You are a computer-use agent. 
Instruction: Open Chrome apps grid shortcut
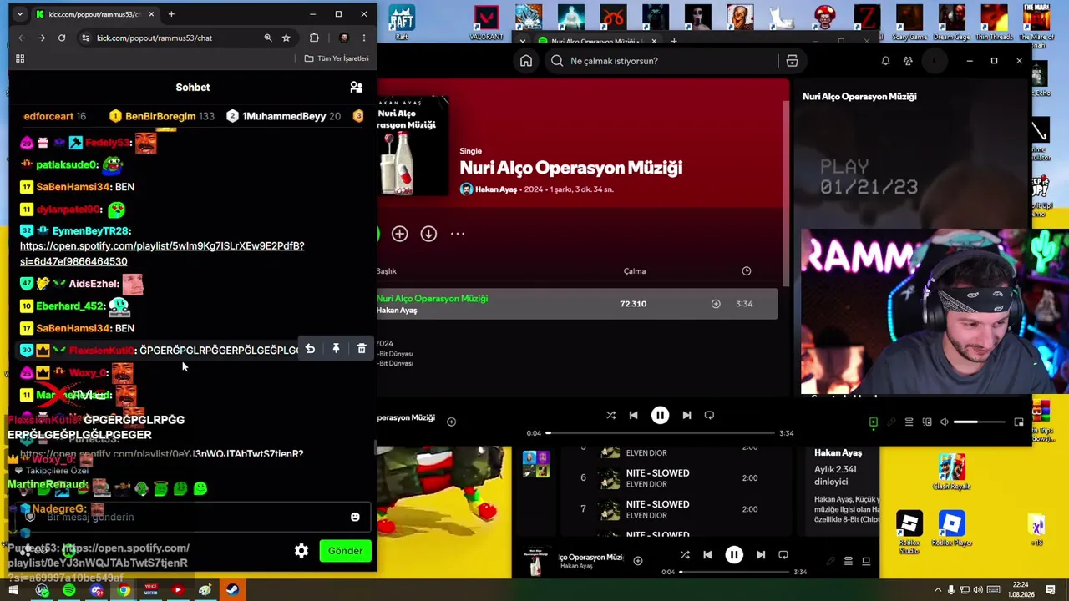(20, 58)
